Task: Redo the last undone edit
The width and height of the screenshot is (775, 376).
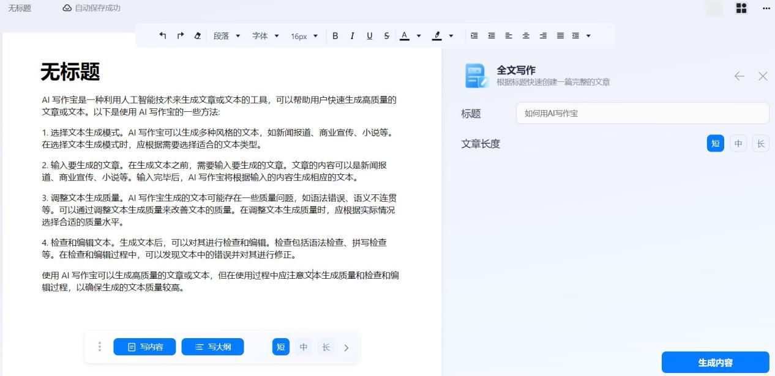Action: [180, 35]
